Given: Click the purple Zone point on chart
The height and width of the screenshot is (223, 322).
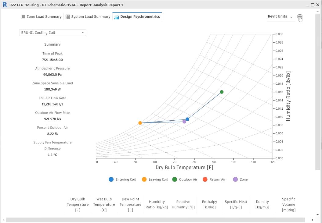Looking at the screenshot, I should [184, 122].
